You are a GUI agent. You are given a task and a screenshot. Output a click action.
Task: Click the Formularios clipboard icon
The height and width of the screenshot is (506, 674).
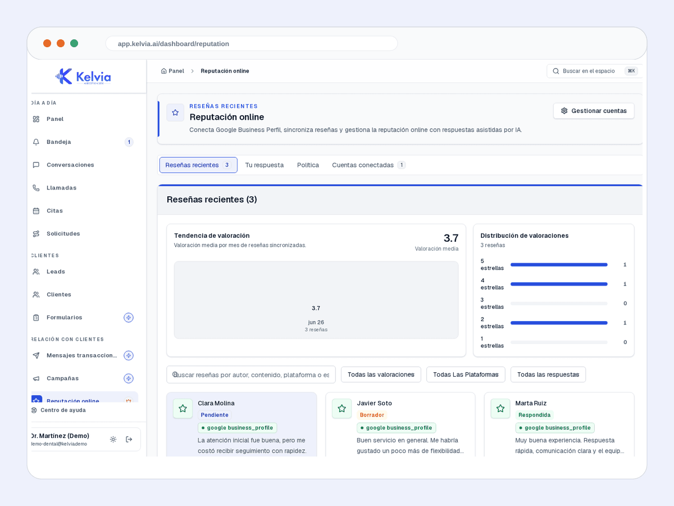click(x=36, y=318)
